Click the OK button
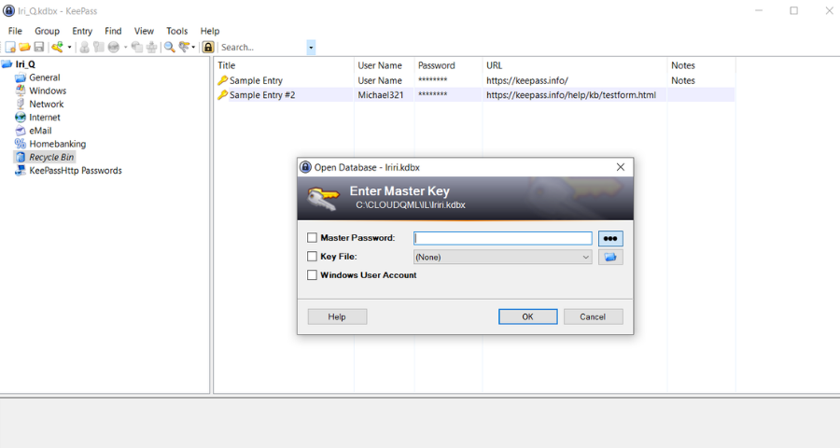Viewport: 840px width, 448px height. point(527,316)
